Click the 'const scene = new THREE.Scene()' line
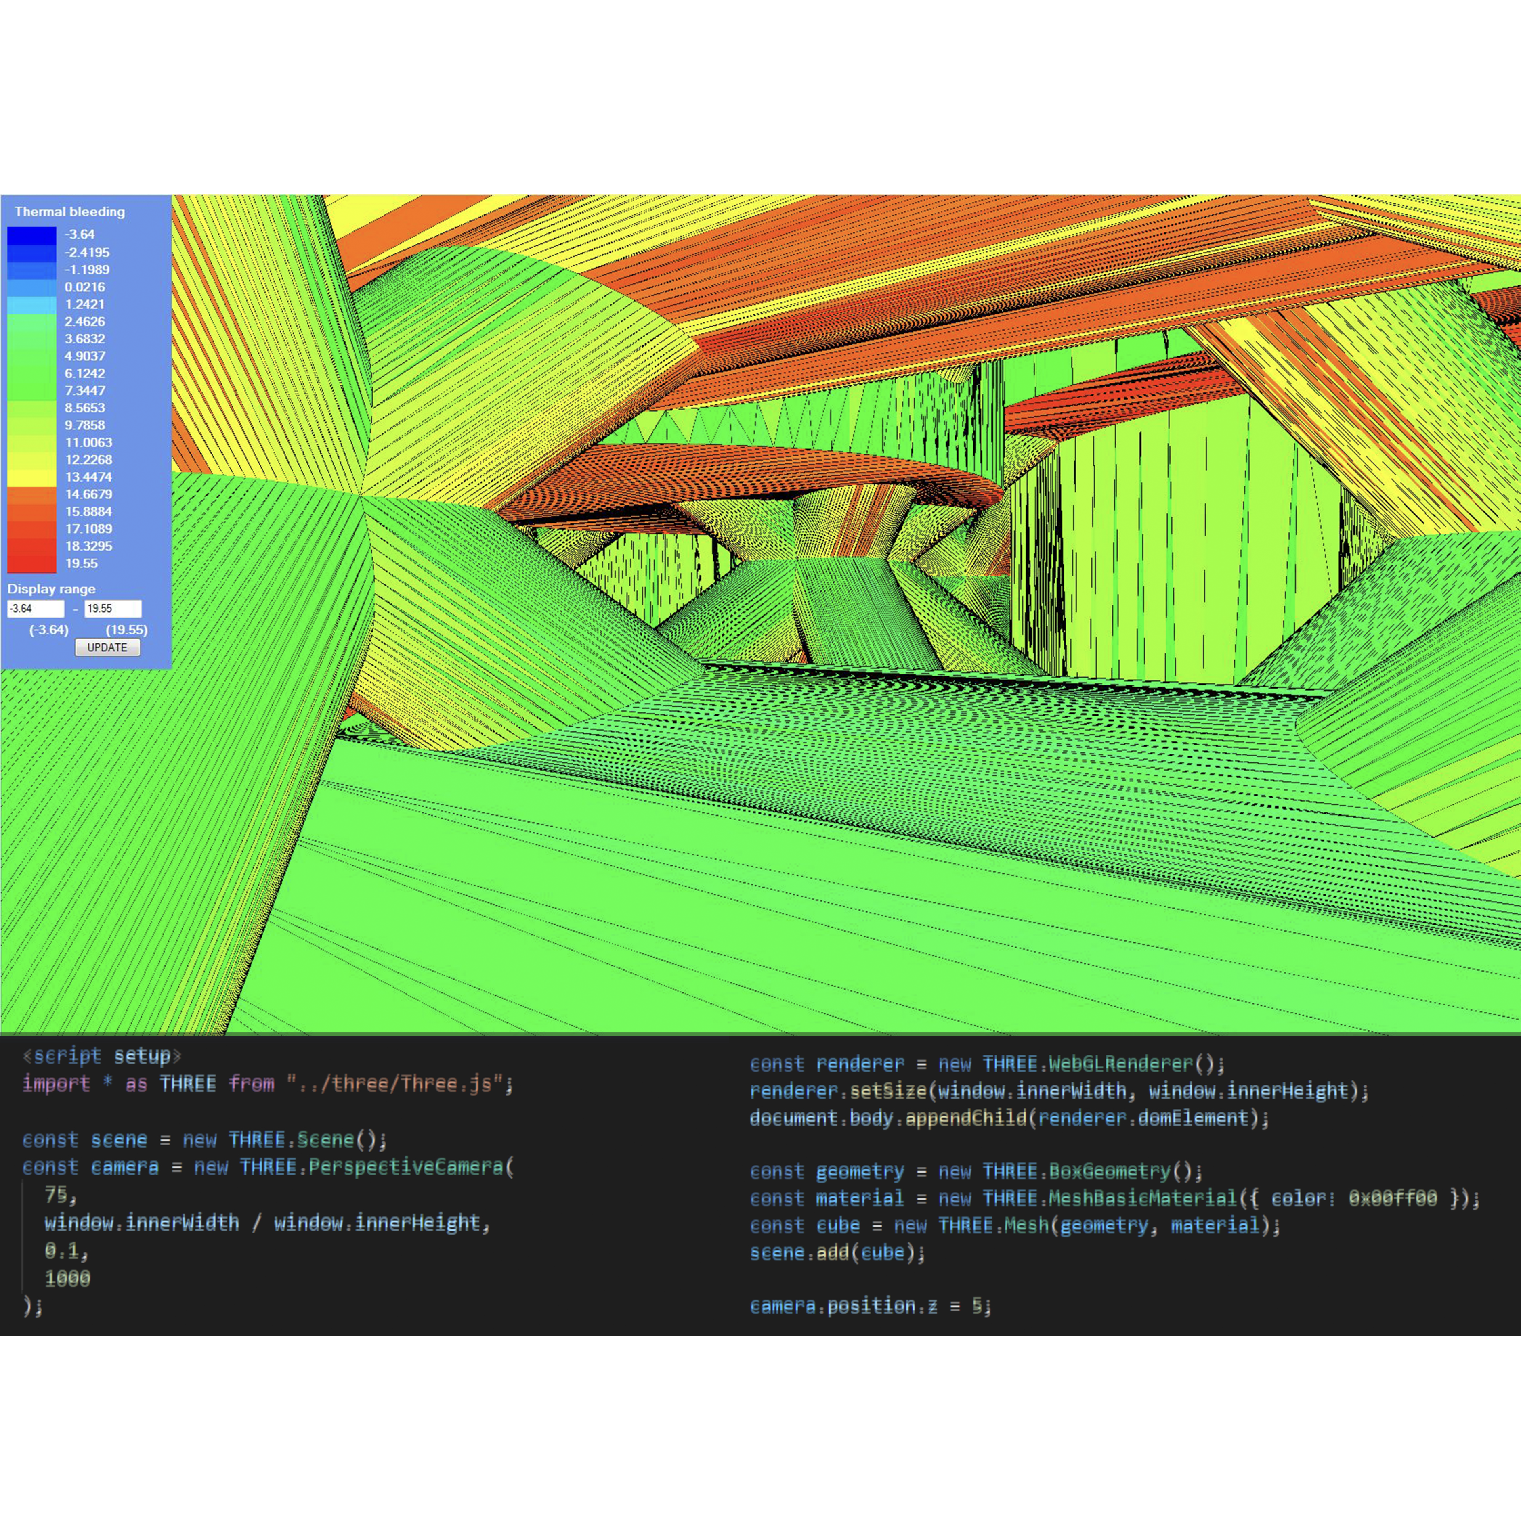 205,1139
